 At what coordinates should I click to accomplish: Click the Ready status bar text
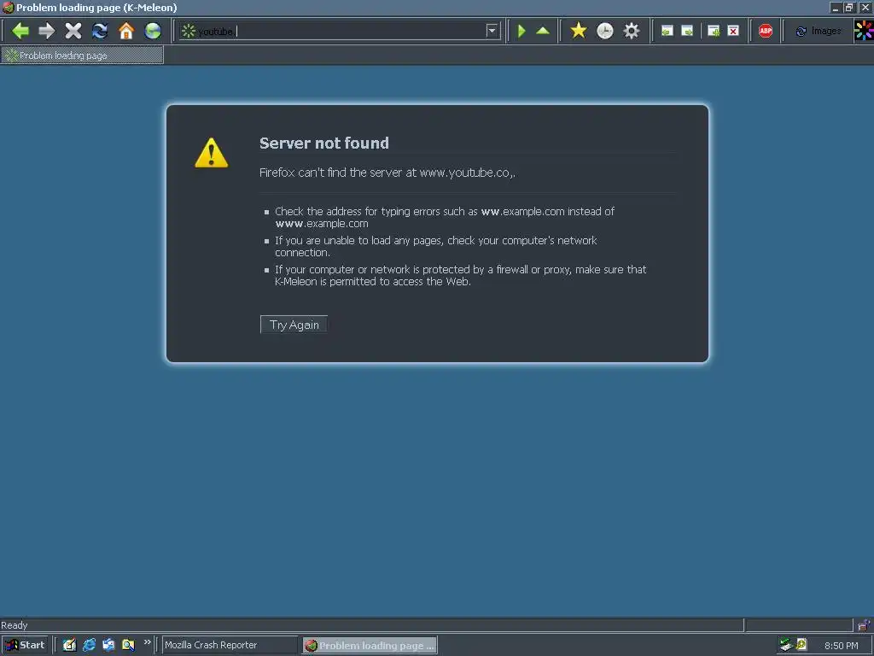pyautogui.click(x=14, y=625)
